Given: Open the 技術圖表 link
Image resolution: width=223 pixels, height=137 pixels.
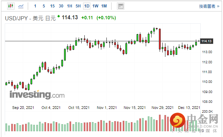Looking at the screenshot, I should click(209, 6).
